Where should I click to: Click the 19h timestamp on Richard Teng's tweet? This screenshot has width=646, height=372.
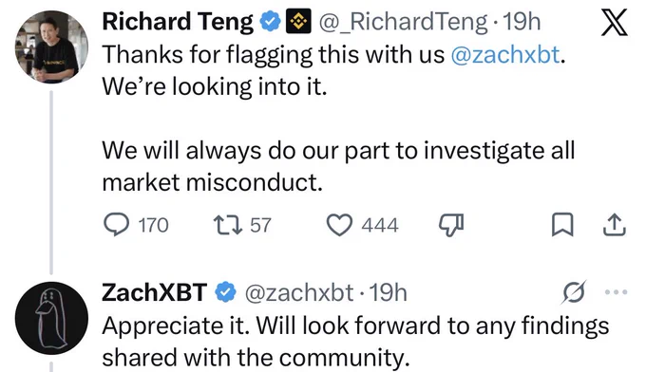pyautogui.click(x=522, y=22)
